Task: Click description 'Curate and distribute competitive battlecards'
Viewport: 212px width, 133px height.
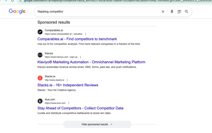Action: (74, 113)
